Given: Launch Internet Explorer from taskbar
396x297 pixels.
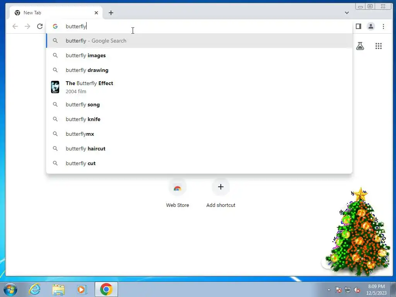Looking at the screenshot, I should click(34, 289).
